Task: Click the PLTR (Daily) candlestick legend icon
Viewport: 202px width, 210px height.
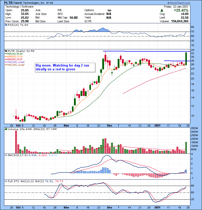Action: (6, 51)
